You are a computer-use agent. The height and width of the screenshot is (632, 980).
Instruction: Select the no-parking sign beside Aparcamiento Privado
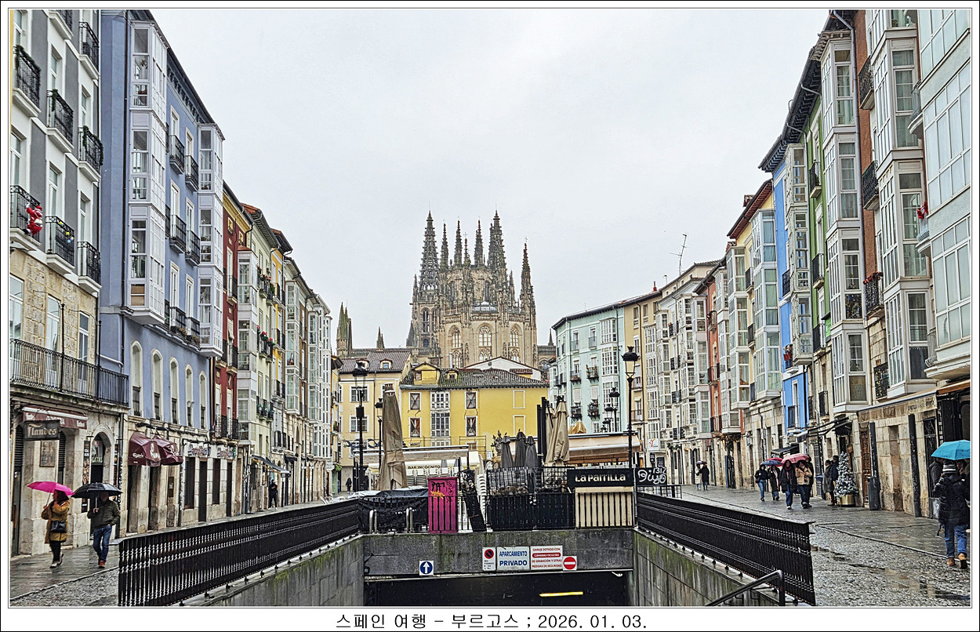[488, 558]
